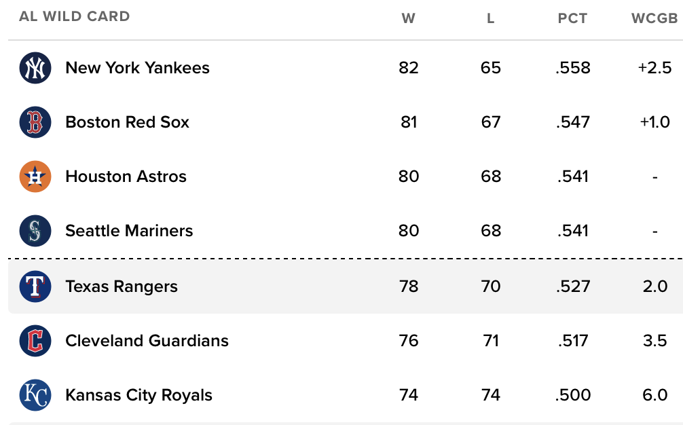Click the L column header
The width and height of the screenshot is (683, 425).
(x=490, y=18)
